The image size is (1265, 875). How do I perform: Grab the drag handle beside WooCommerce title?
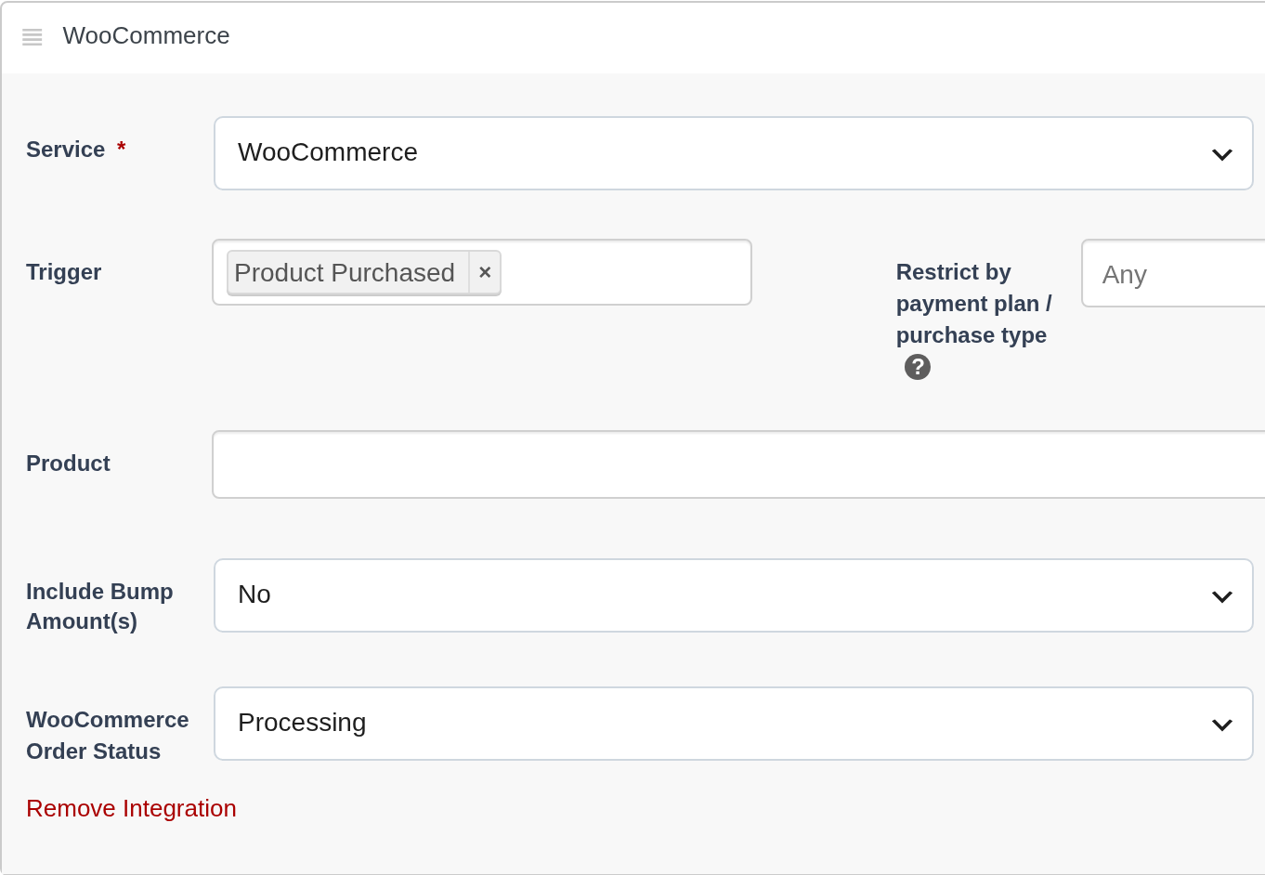coord(33,37)
